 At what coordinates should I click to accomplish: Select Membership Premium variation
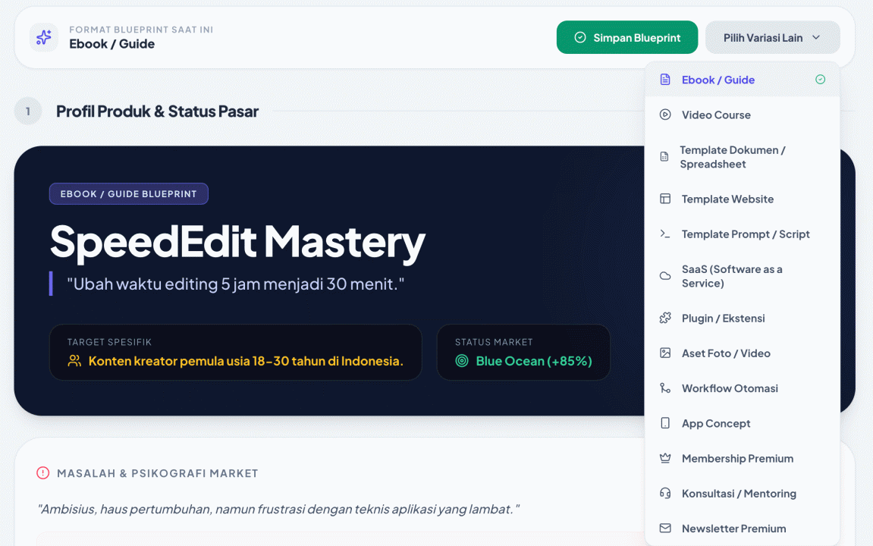pyautogui.click(x=742, y=458)
